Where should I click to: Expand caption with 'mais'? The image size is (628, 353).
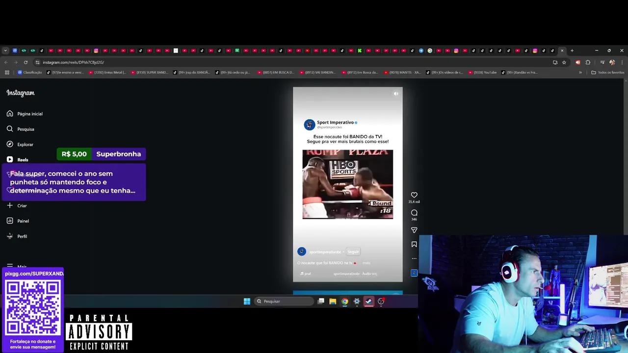click(366, 263)
